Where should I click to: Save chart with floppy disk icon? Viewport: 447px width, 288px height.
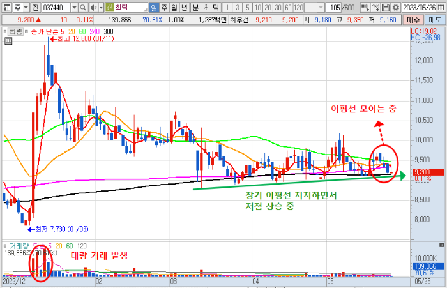(386, 7)
